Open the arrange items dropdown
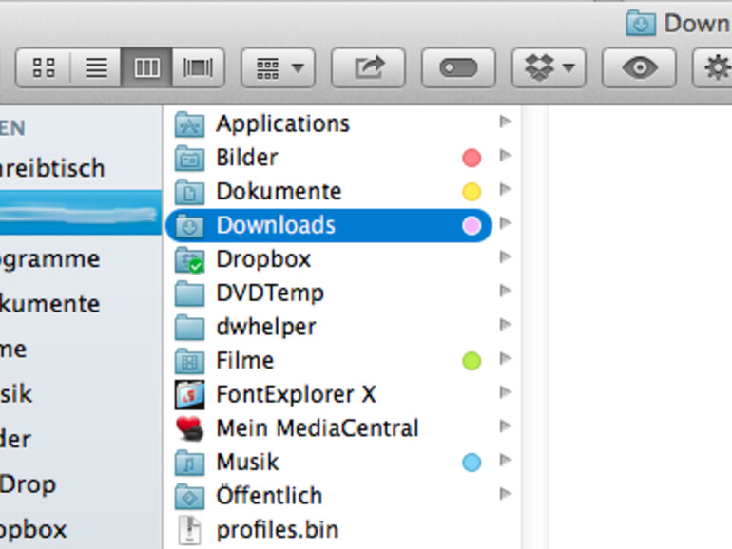Screen dimensions: 732x549 279,68
